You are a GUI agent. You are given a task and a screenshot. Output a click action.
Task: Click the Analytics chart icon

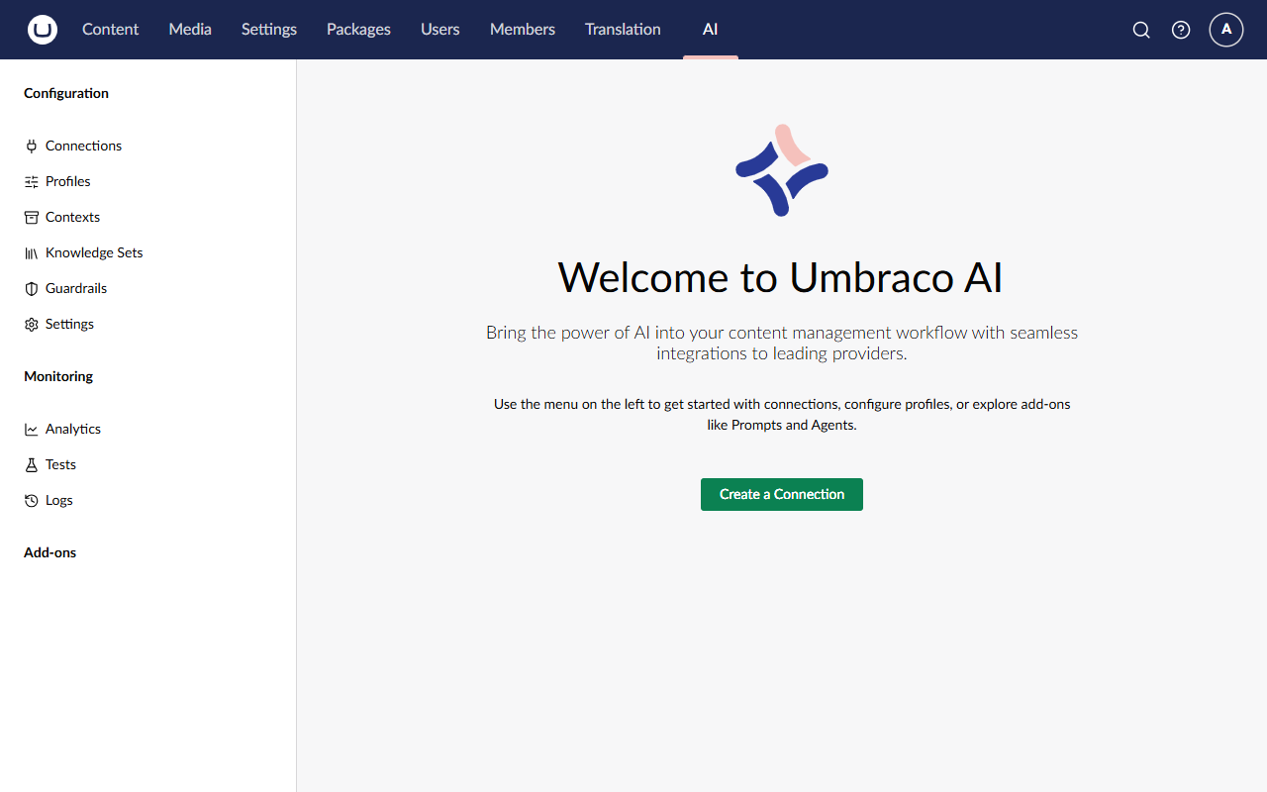coord(32,429)
